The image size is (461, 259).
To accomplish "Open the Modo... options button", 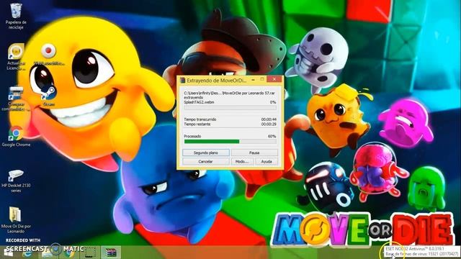I will [x=242, y=161].
